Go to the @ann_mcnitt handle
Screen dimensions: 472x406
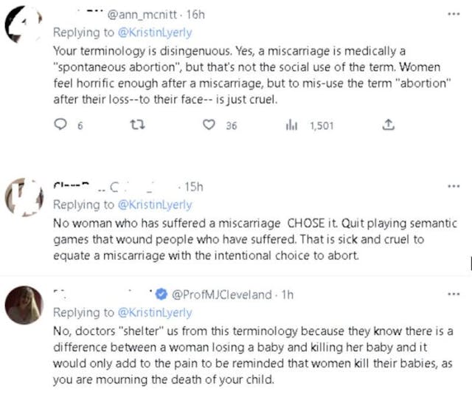click(142, 15)
